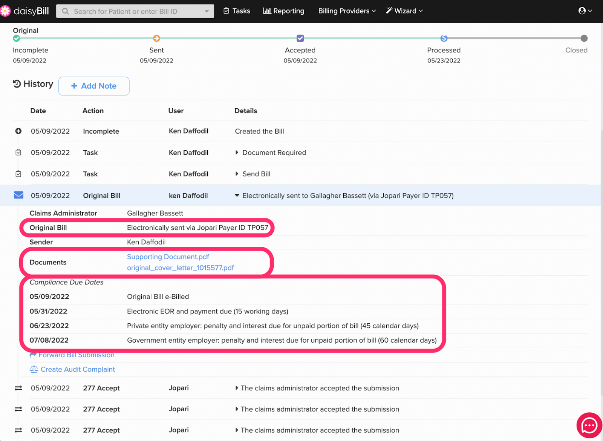Open the Billing Providers dropdown
603x441 pixels.
tap(347, 11)
